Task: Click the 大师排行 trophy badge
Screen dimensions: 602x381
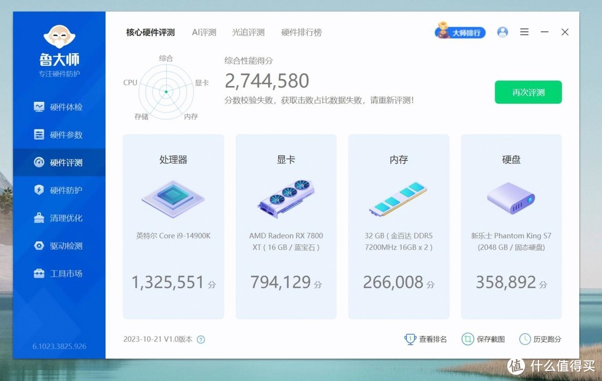Action: [x=460, y=31]
